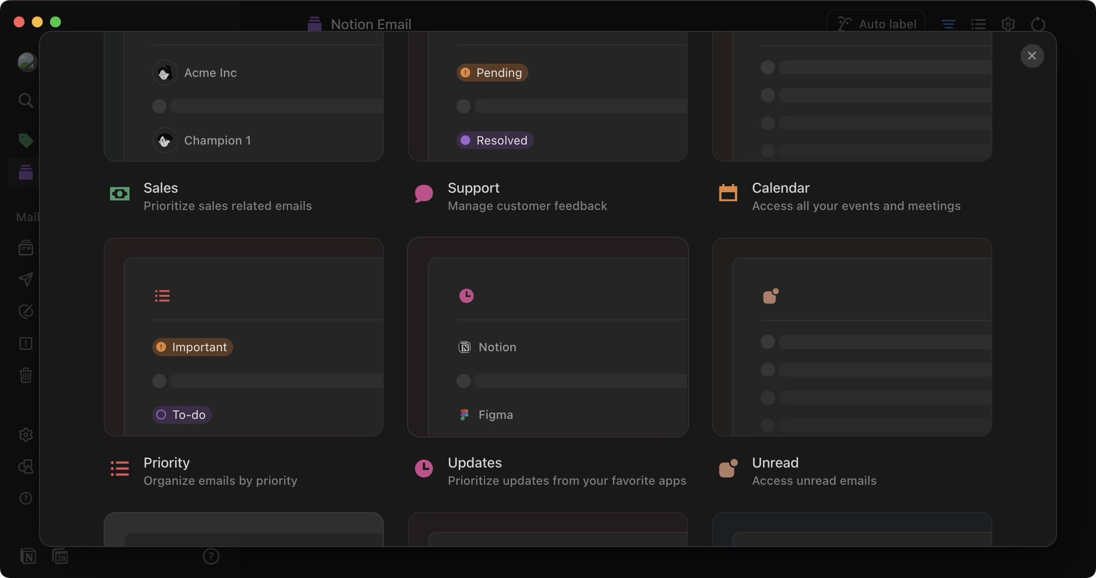1096x578 pixels.
Task: Open Spam exclamation icon in sidebar
Action: [x=26, y=343]
